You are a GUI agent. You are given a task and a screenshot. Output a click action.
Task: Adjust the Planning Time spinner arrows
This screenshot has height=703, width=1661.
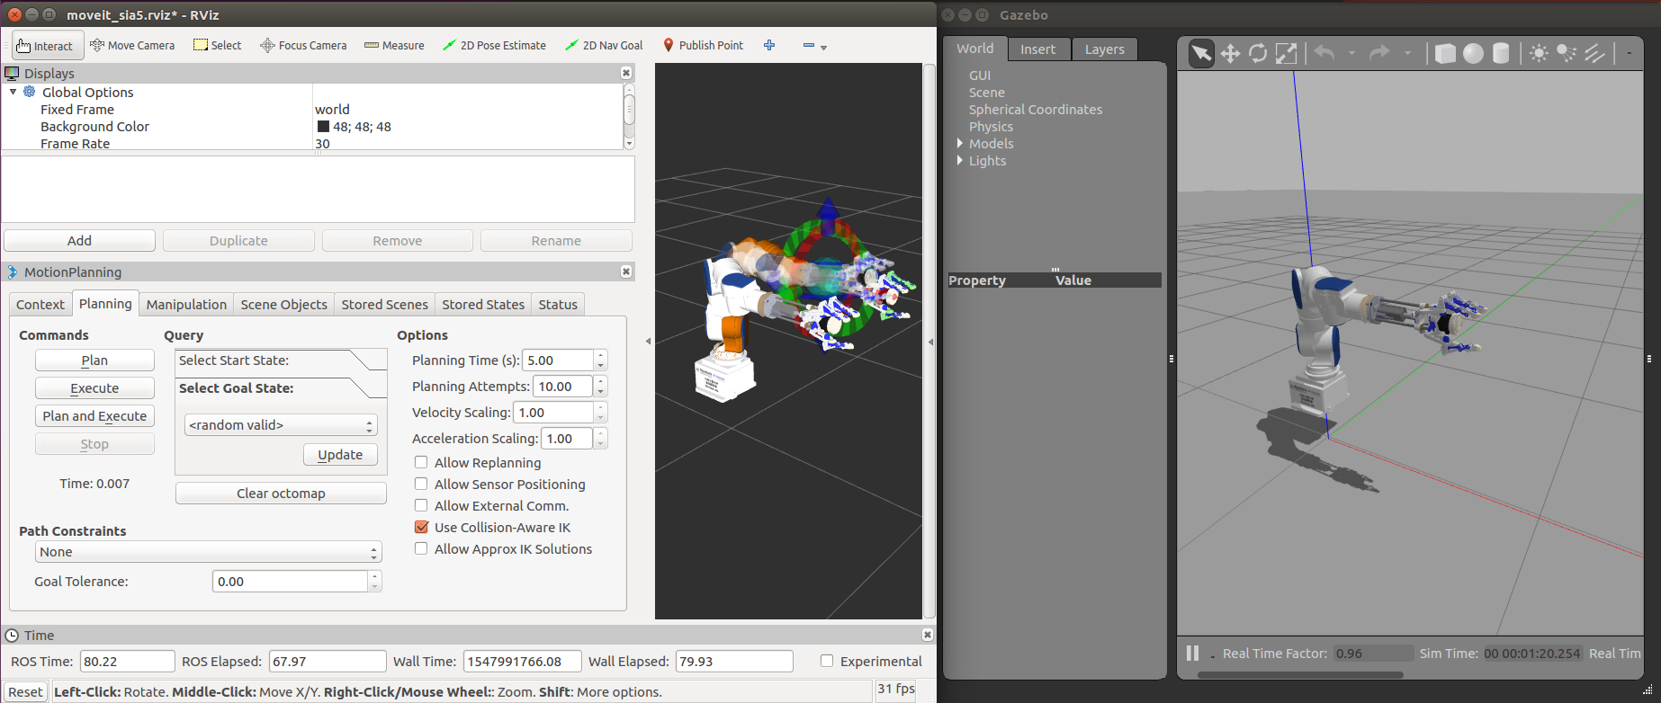601,360
